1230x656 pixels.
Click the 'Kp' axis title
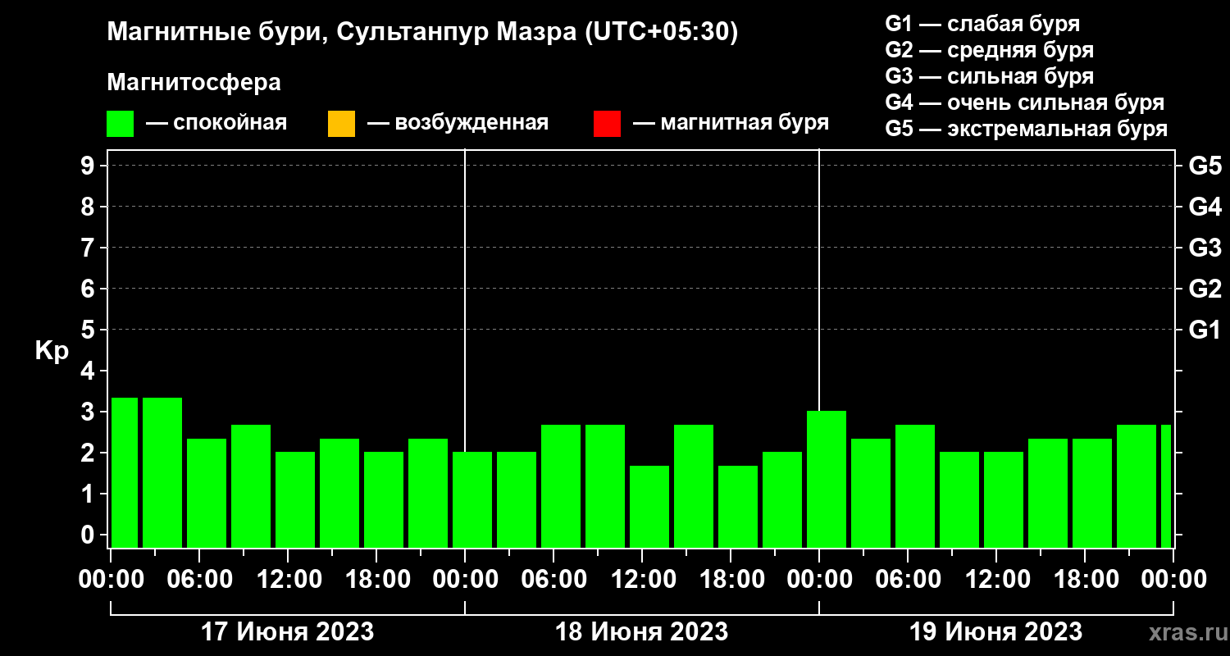click(52, 350)
